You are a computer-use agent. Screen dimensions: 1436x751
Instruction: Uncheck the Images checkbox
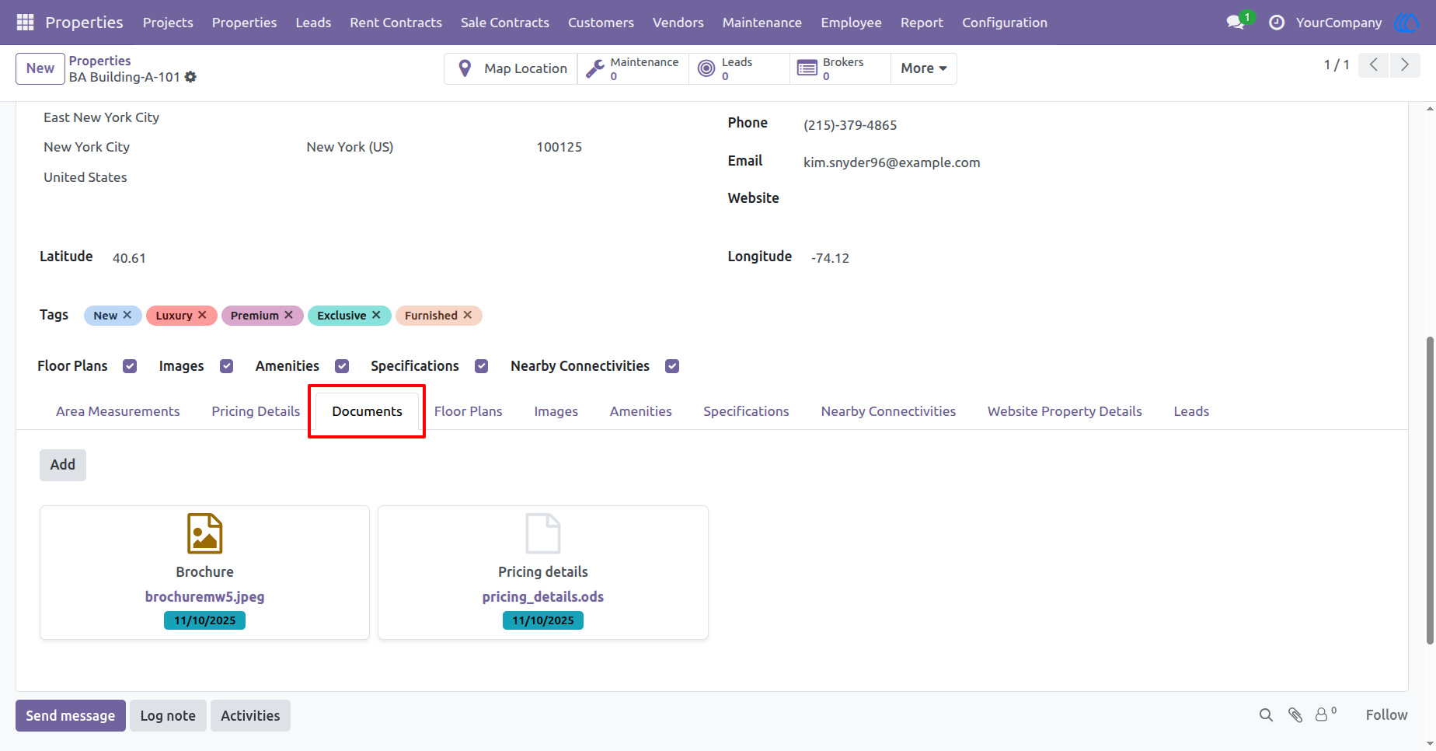[226, 366]
